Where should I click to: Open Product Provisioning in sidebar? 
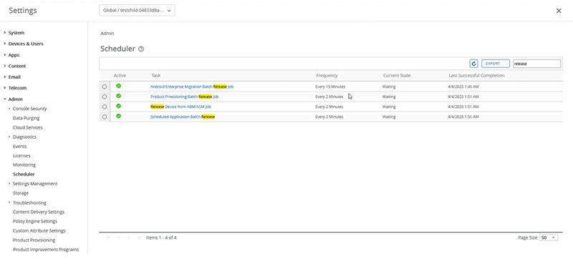point(34,240)
